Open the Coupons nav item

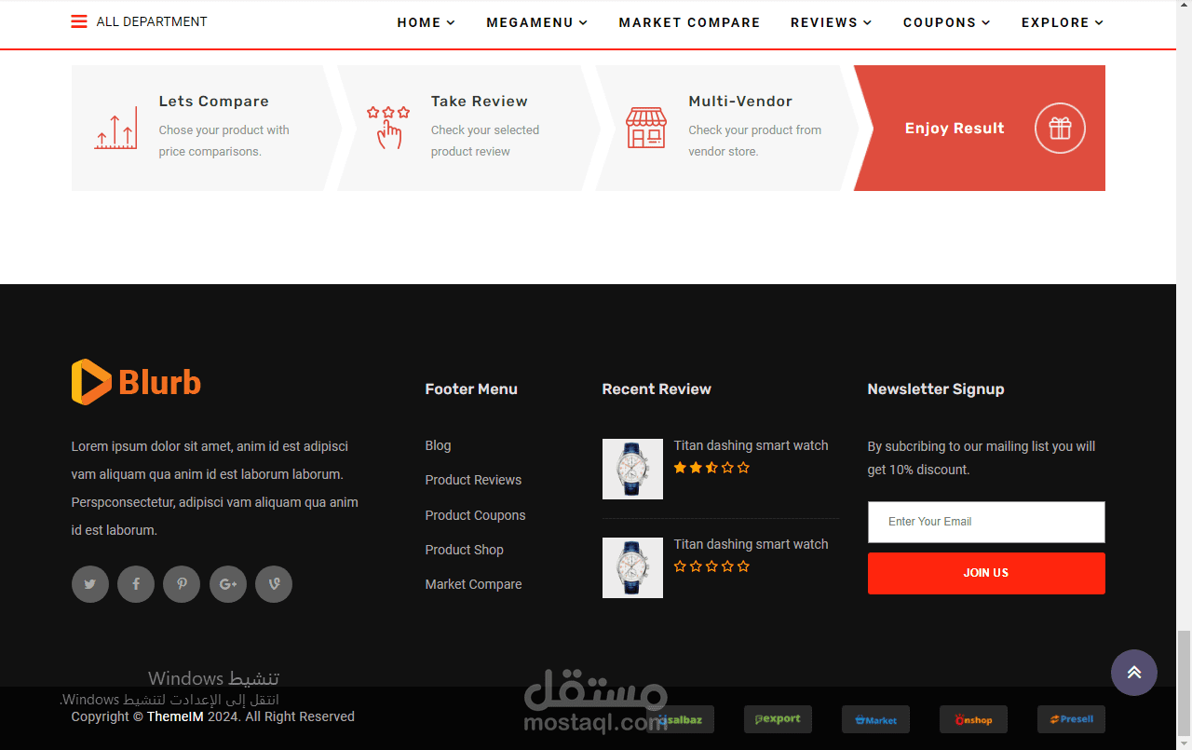click(940, 22)
